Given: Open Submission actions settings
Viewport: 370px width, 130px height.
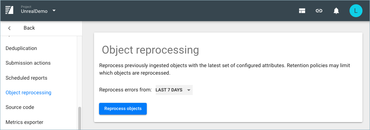Looking at the screenshot, I should click(x=28, y=63).
